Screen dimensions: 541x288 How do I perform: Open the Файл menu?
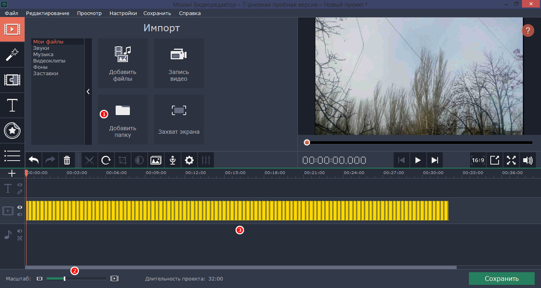11,13
